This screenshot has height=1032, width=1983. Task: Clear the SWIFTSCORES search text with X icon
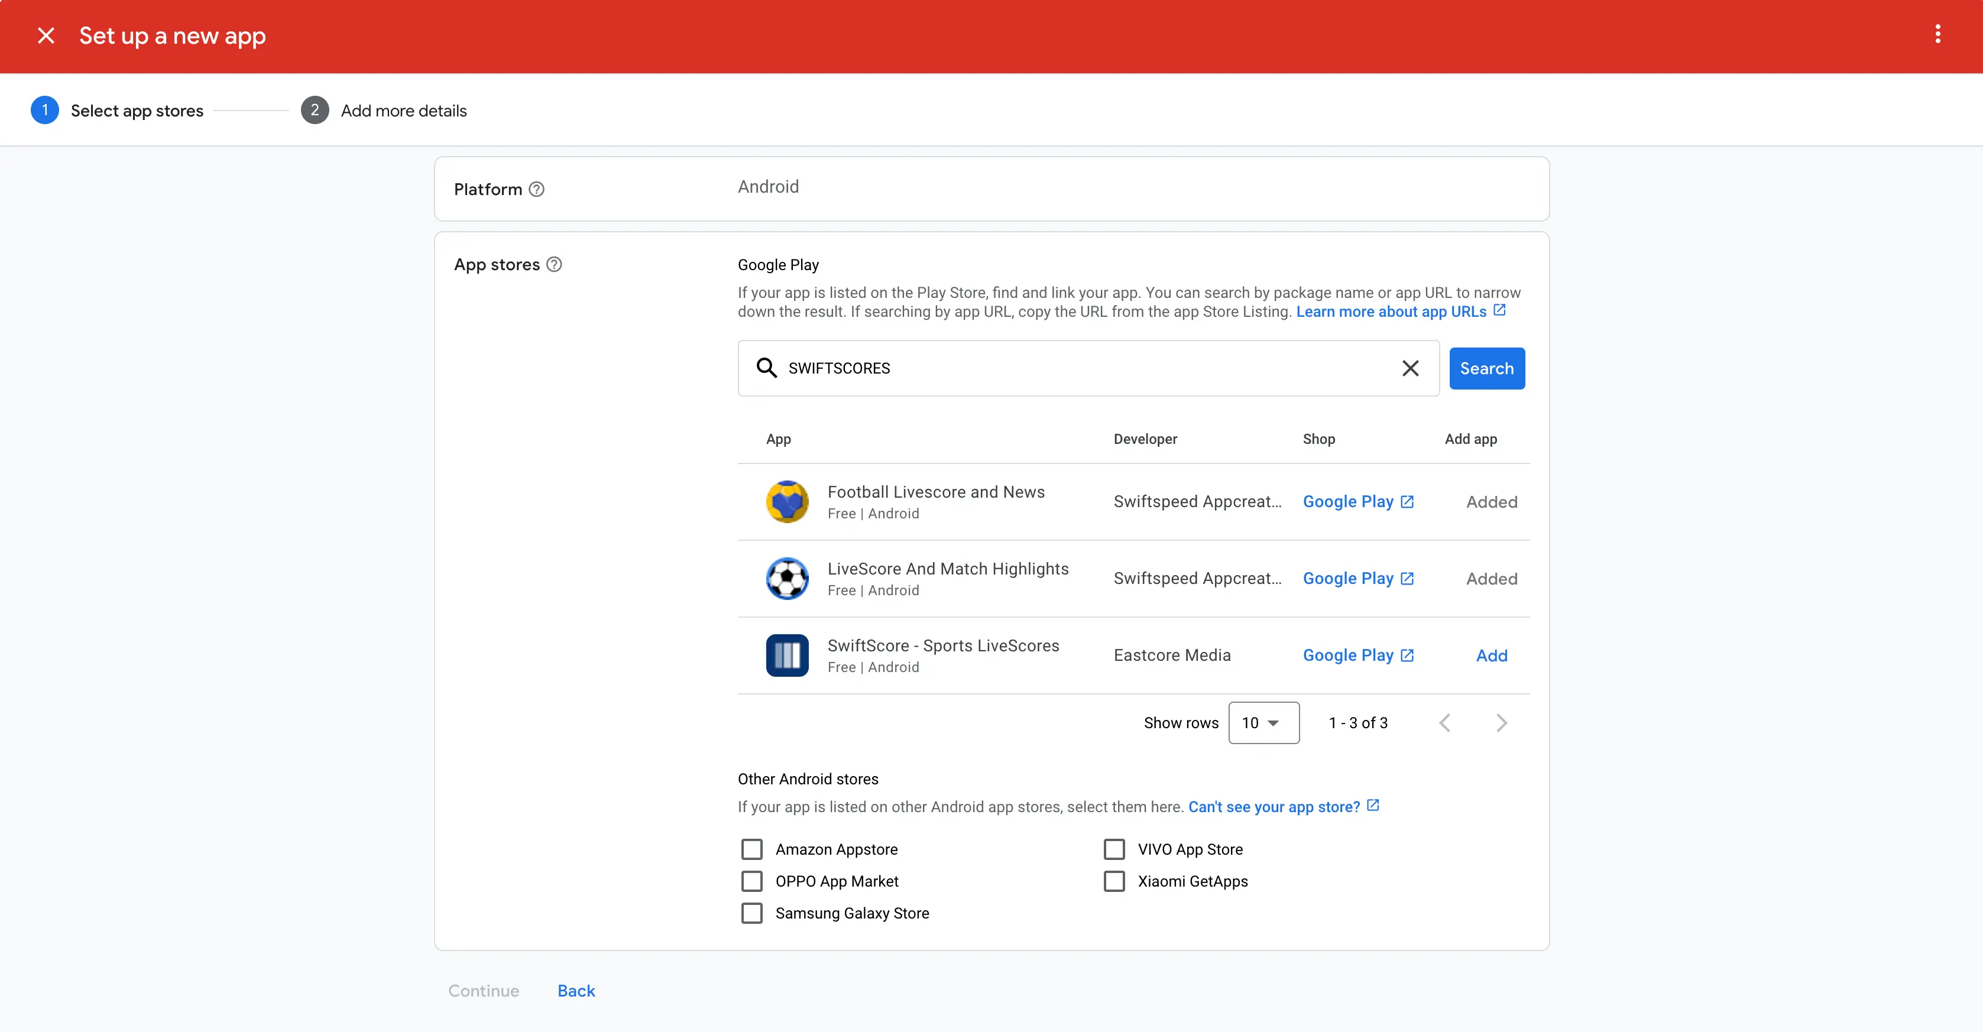[x=1410, y=369]
